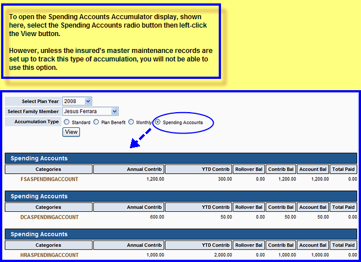Select the Spending Accounts radio button
Screen dimensions: 361x262
[157, 122]
